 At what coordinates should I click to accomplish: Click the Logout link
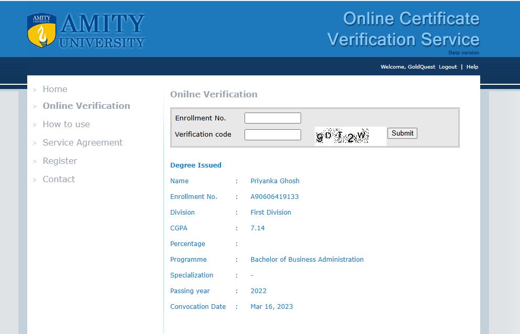[448, 67]
